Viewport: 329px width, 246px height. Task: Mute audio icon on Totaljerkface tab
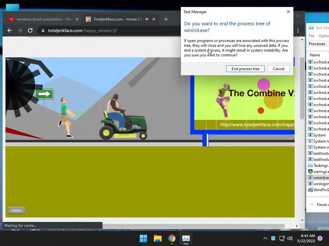(147, 19)
